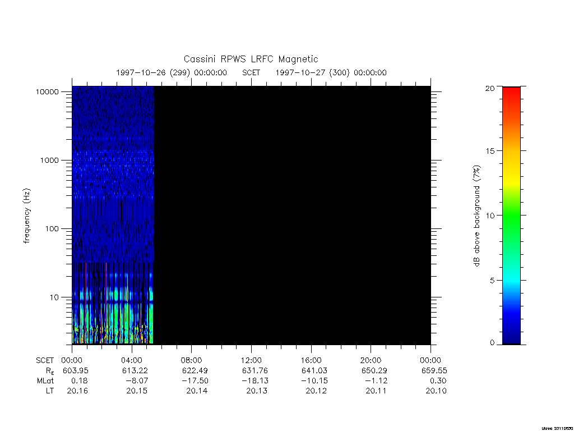Click the color bar label 5
574x431 pixels.
492,281
